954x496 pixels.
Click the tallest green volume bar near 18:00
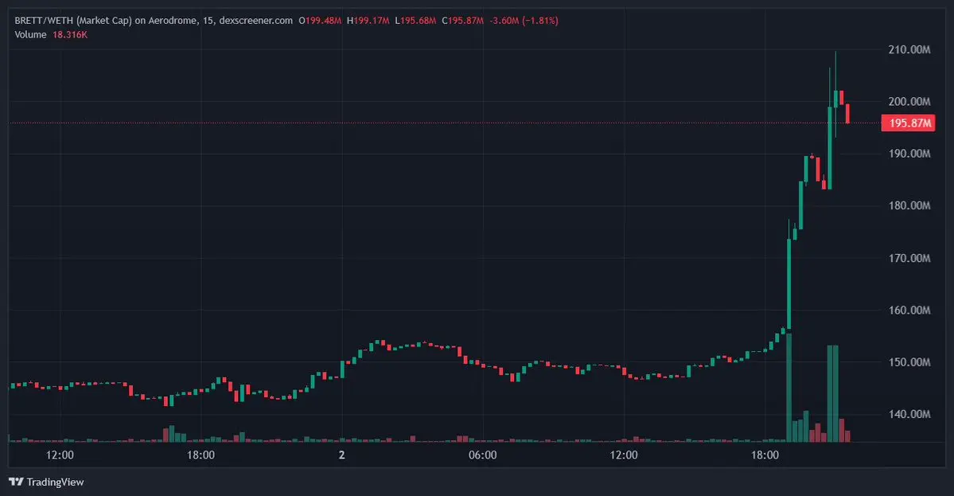(x=789, y=387)
